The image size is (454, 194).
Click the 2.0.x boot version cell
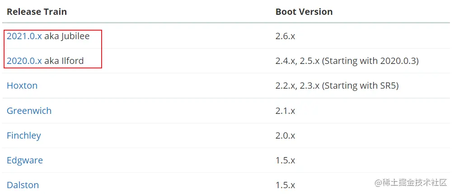[285, 135]
